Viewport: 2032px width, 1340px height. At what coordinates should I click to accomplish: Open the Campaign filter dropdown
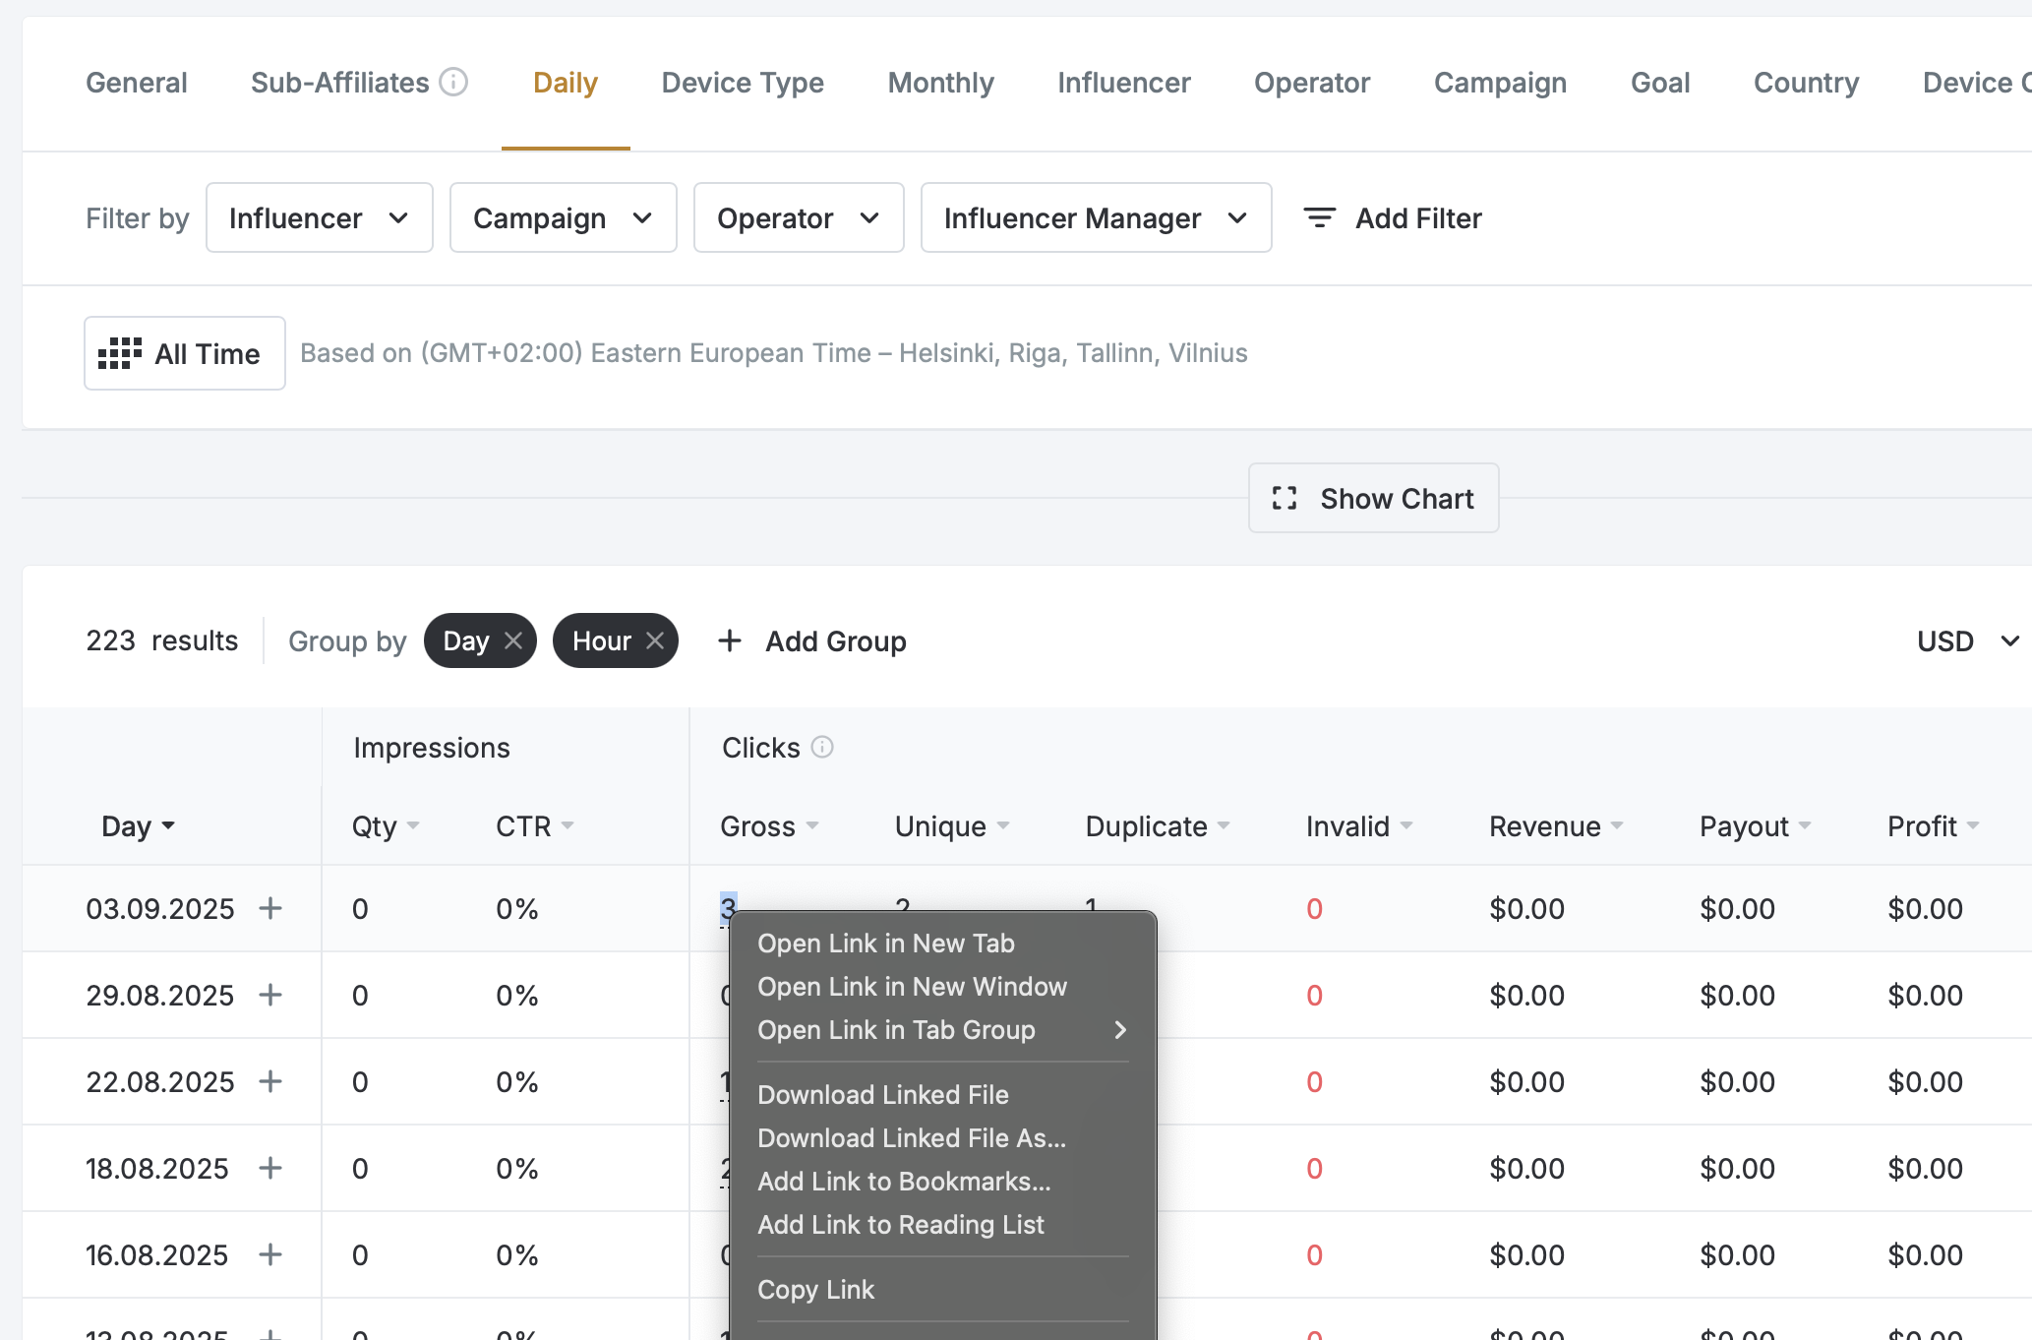click(564, 217)
